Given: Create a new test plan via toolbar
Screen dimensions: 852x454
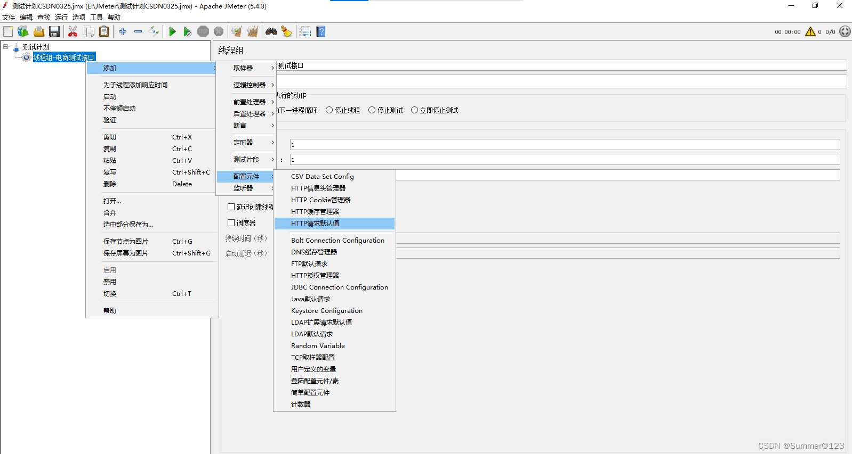Looking at the screenshot, I should tap(8, 31).
